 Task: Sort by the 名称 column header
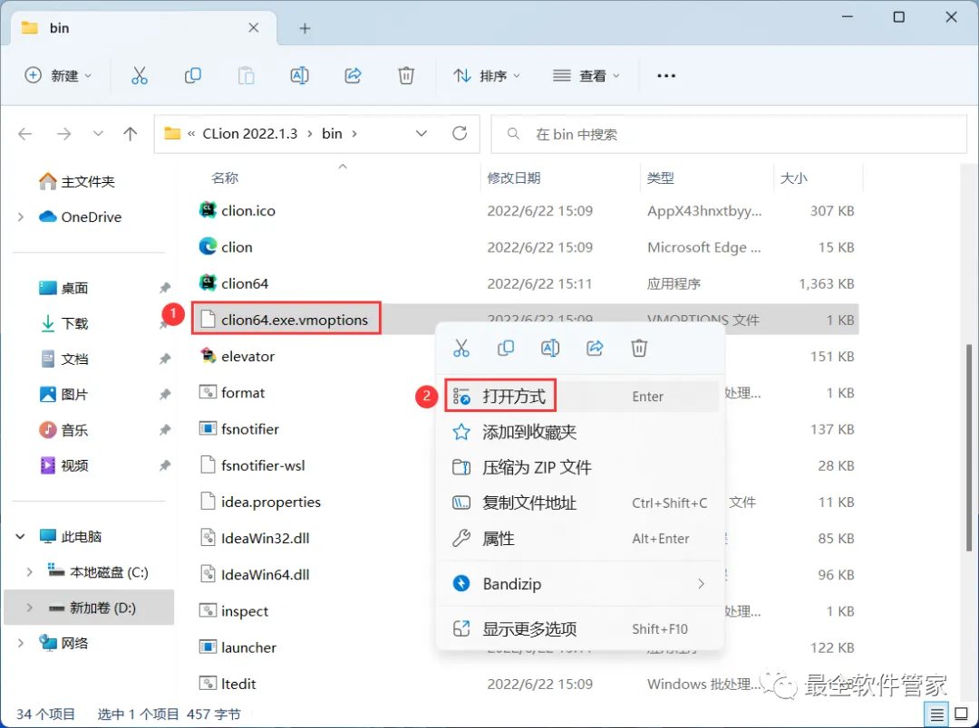tap(225, 177)
